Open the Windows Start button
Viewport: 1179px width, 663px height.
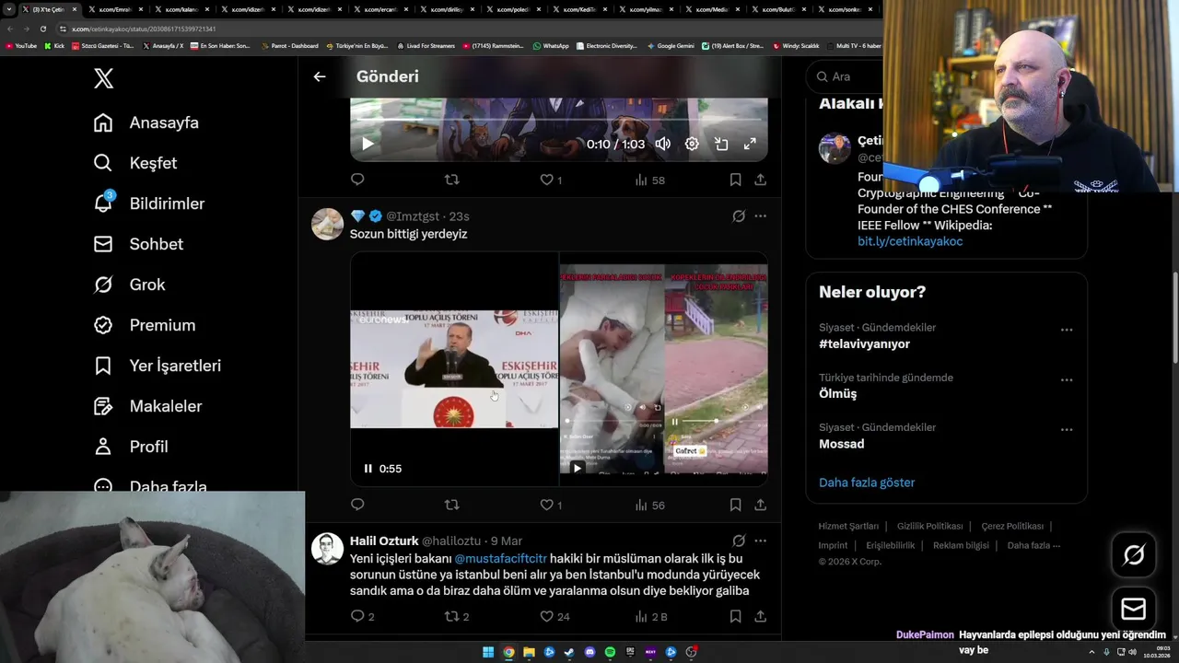[488, 652]
